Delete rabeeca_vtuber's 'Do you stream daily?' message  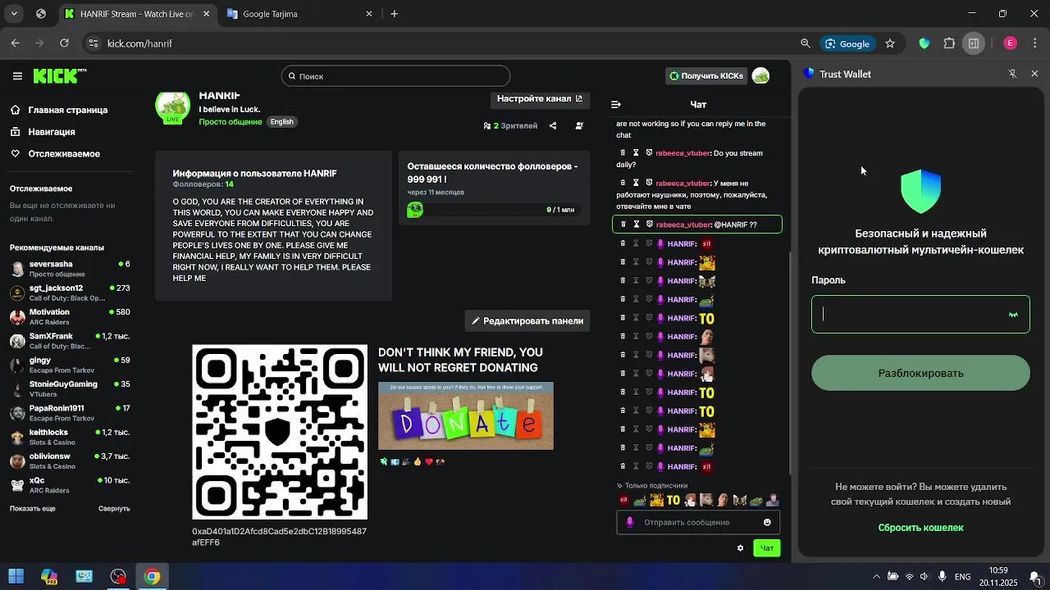click(623, 153)
